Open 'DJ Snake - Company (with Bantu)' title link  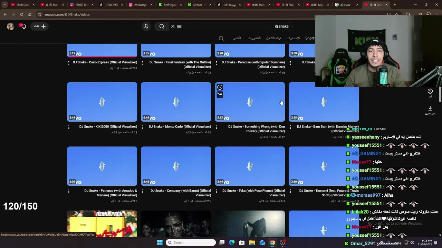pos(181,193)
